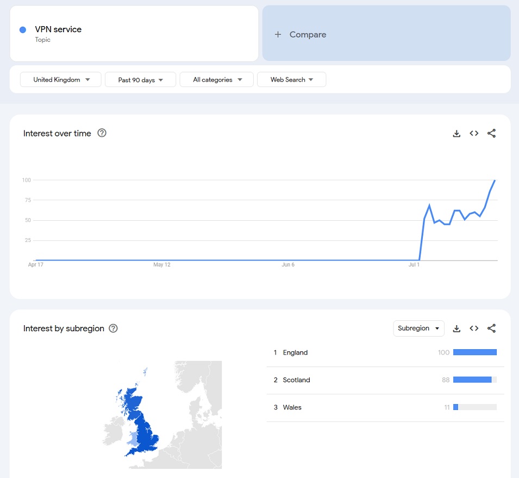Viewport: 519px width, 478px height.
Task: Click the Scotland score value 88
Action: click(446, 380)
